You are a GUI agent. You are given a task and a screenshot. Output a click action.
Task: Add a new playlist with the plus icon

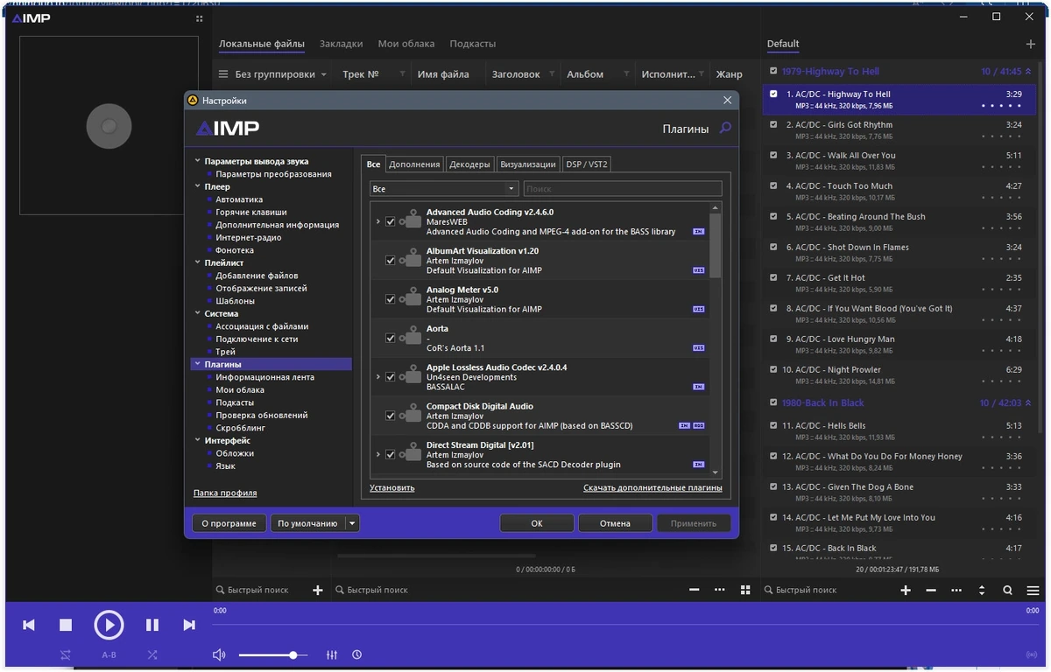[1030, 44]
